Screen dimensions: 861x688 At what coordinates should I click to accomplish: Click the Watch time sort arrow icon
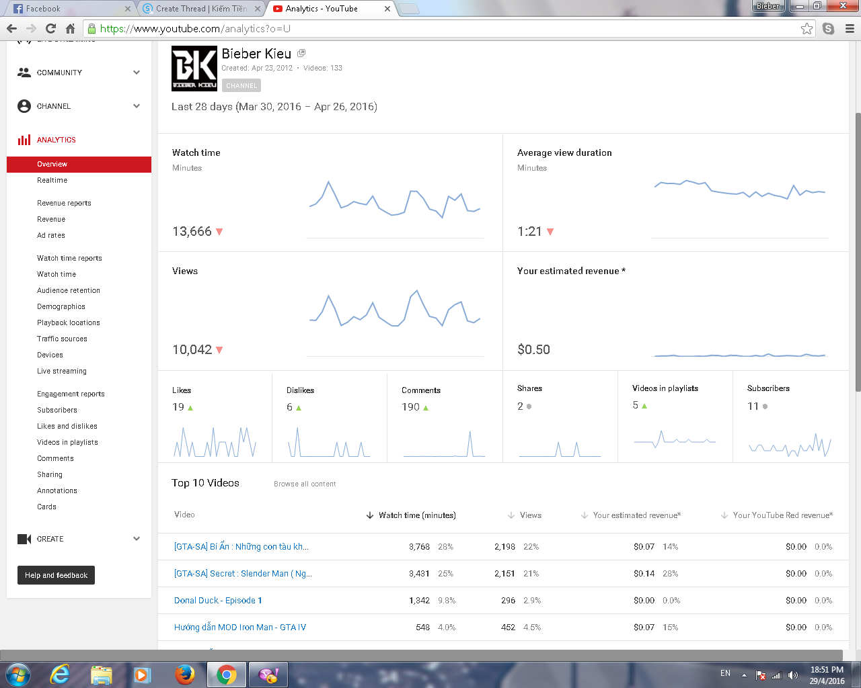click(369, 515)
